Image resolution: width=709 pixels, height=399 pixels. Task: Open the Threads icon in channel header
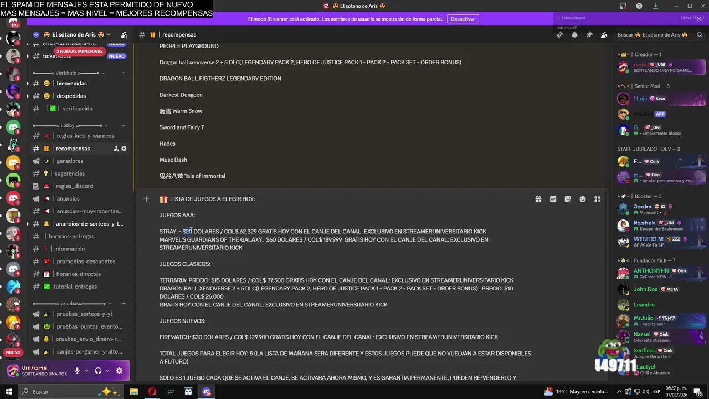point(560,34)
